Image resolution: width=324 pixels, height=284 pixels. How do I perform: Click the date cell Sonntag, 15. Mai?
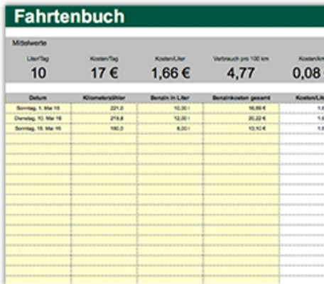38,129
